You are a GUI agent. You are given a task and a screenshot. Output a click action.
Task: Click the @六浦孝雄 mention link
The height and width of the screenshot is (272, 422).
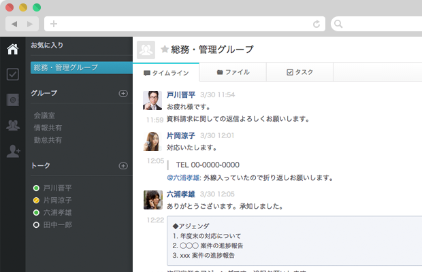[x=184, y=178]
